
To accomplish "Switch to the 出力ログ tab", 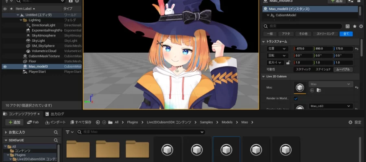I will [x=54, y=114].
